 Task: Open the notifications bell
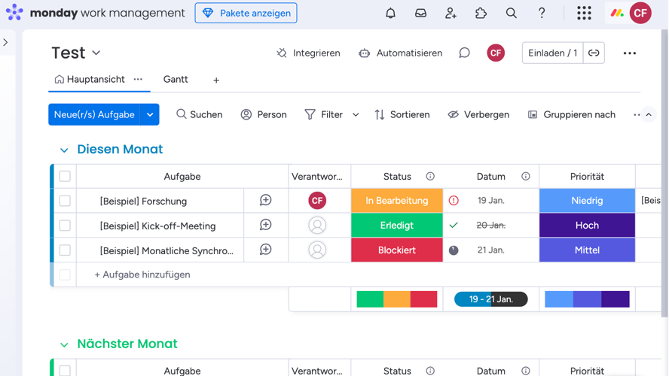click(390, 13)
